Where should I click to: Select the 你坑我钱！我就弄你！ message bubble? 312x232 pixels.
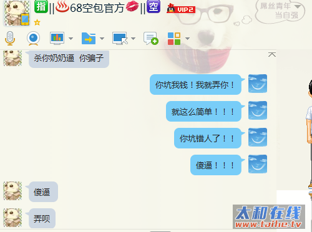(195, 85)
